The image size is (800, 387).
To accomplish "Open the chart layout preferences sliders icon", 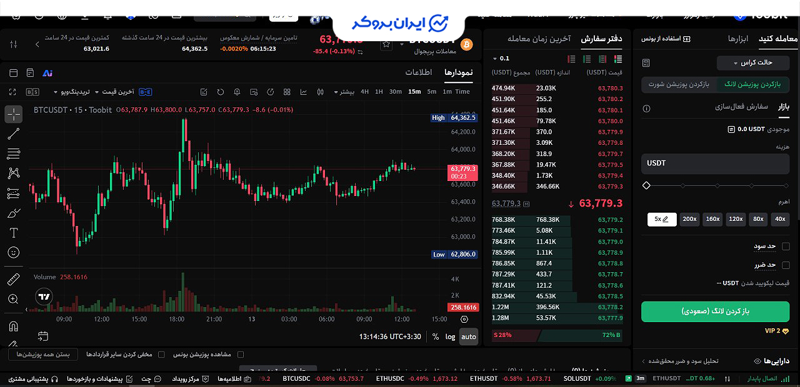I will [14, 44].
